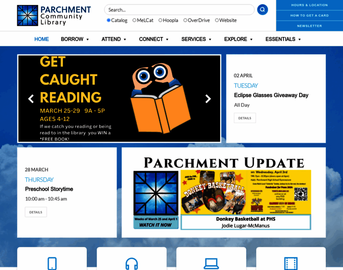Open the Newsletter link
Image resolution: width=343 pixels, height=270 pixels.
[x=309, y=26]
